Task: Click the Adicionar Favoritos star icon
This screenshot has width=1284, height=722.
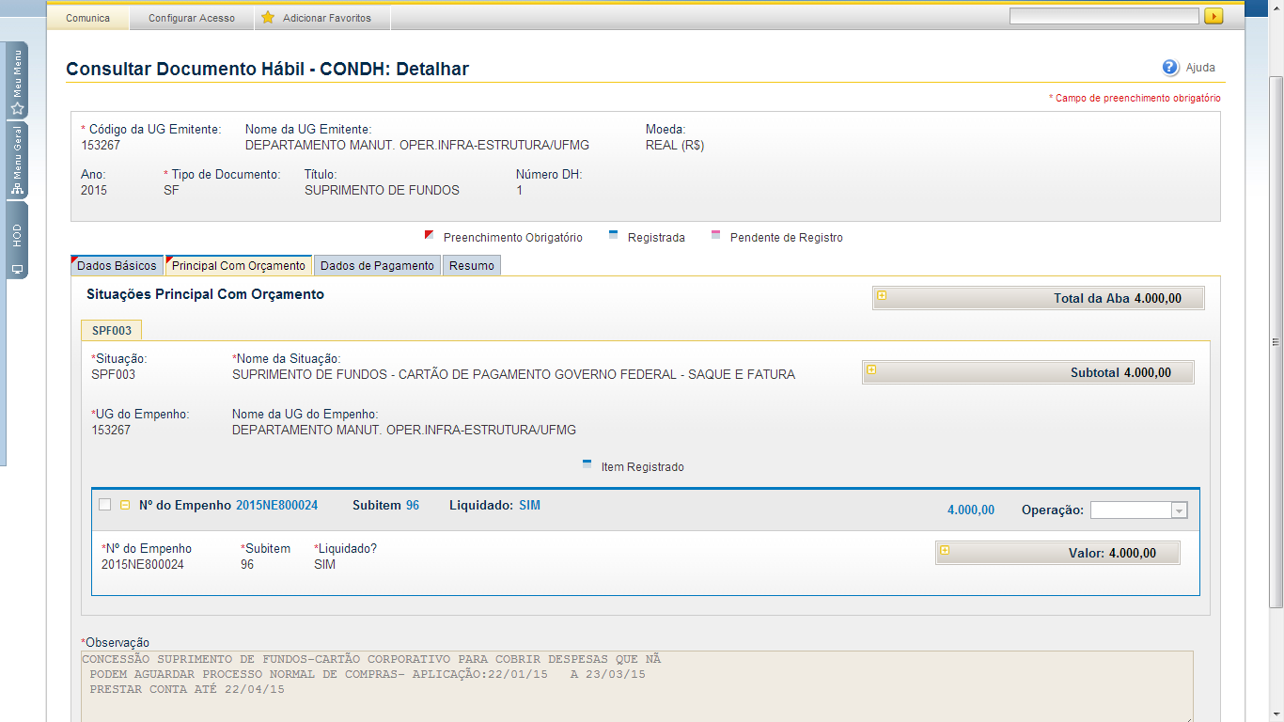Action: [268, 18]
